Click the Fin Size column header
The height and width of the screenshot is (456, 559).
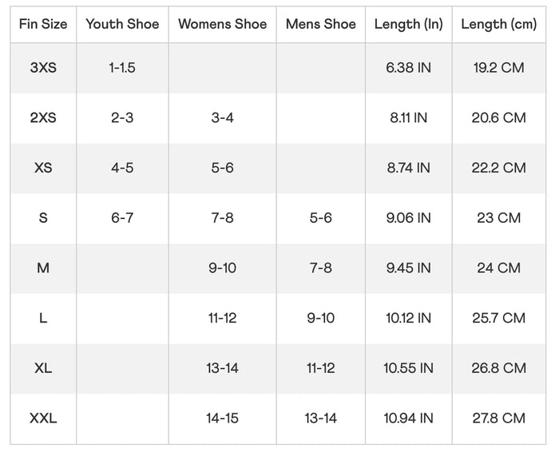click(43, 24)
